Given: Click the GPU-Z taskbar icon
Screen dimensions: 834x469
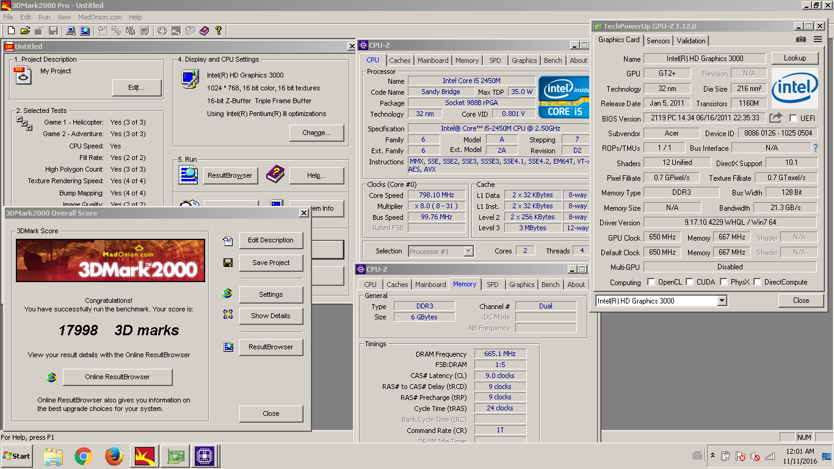Looking at the screenshot, I should coord(175,456).
